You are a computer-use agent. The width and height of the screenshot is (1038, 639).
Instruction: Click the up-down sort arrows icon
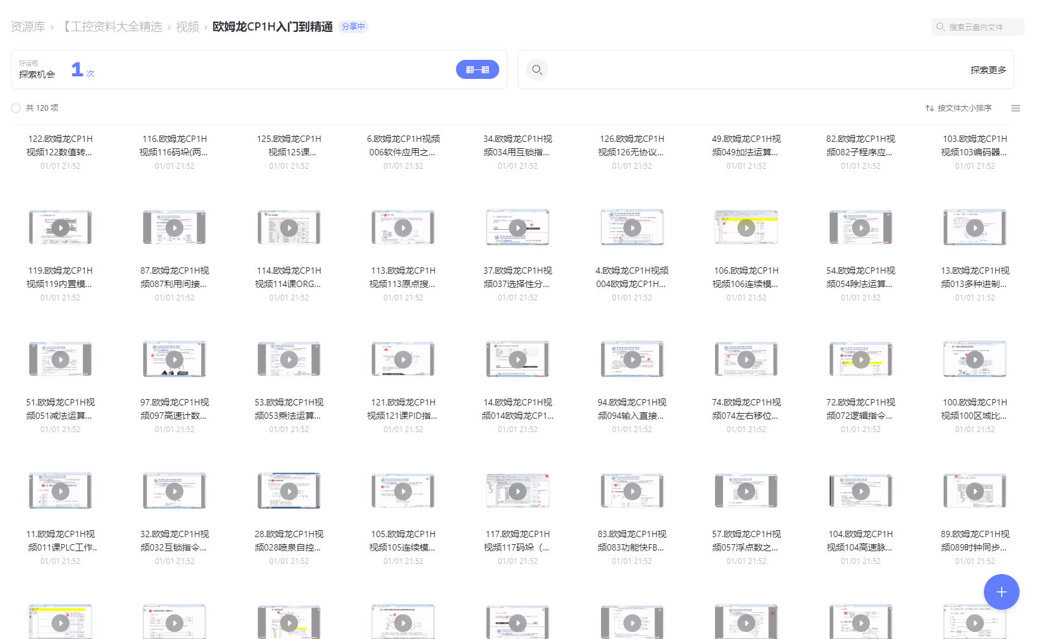click(x=929, y=108)
